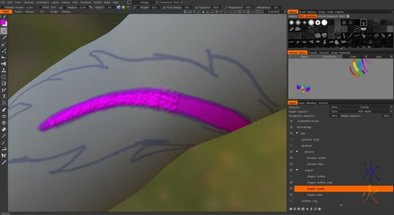Click the butterfly icon in left toolbar
This screenshot has width=394, height=215.
(x=4, y=156)
